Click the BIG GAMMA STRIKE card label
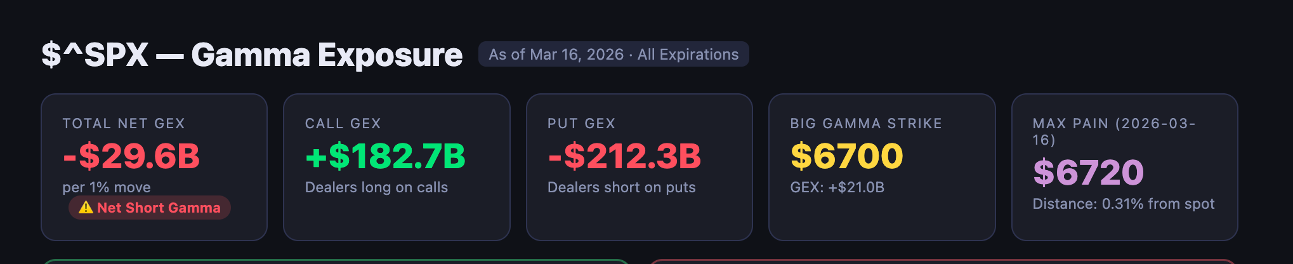 pos(866,124)
